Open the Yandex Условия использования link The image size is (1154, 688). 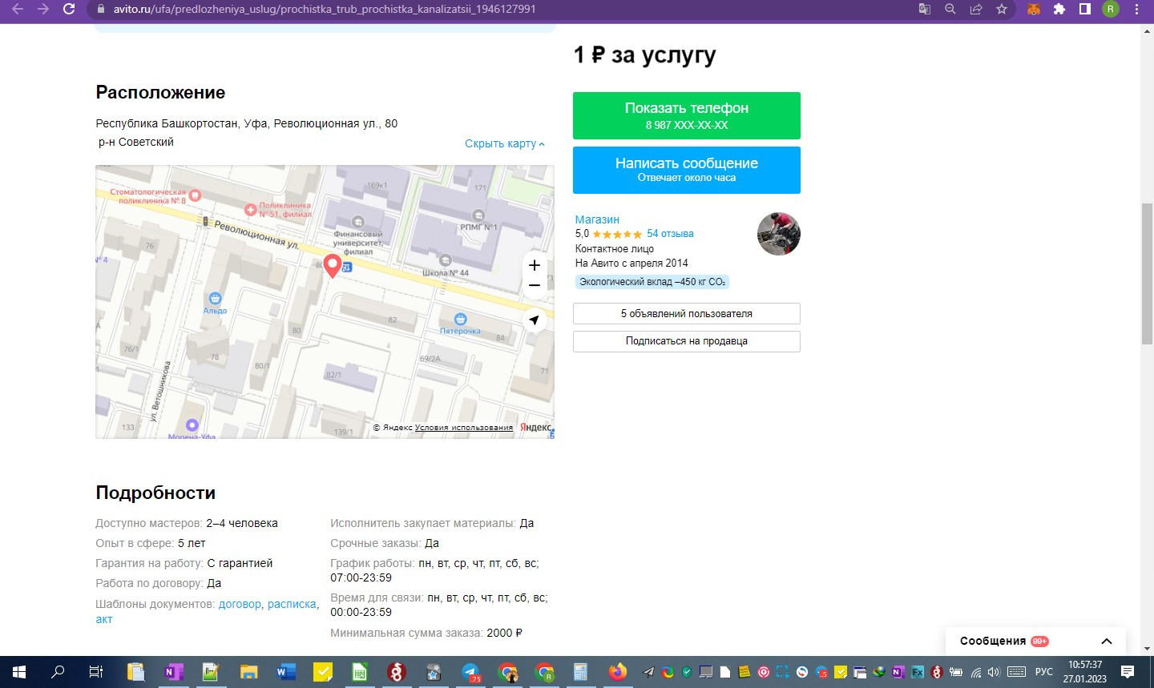pyautogui.click(x=464, y=428)
